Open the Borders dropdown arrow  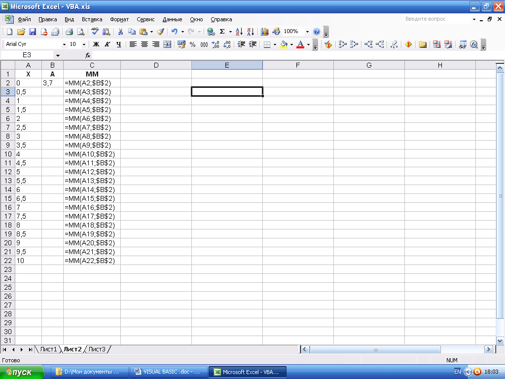[x=275, y=44]
